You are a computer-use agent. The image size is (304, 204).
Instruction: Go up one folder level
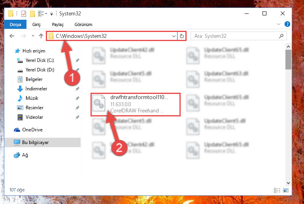(x=41, y=36)
